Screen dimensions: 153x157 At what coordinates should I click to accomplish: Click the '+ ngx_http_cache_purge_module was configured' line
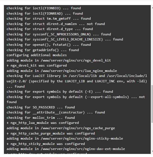[x=51, y=133]
